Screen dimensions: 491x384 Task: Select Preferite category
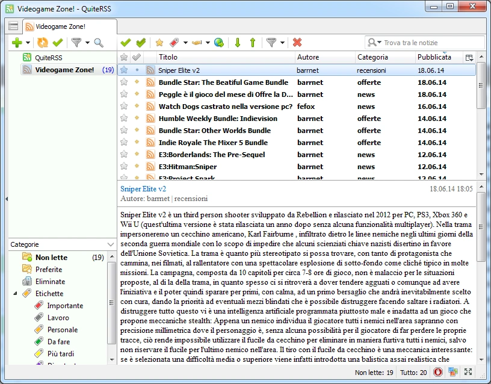tap(49, 270)
